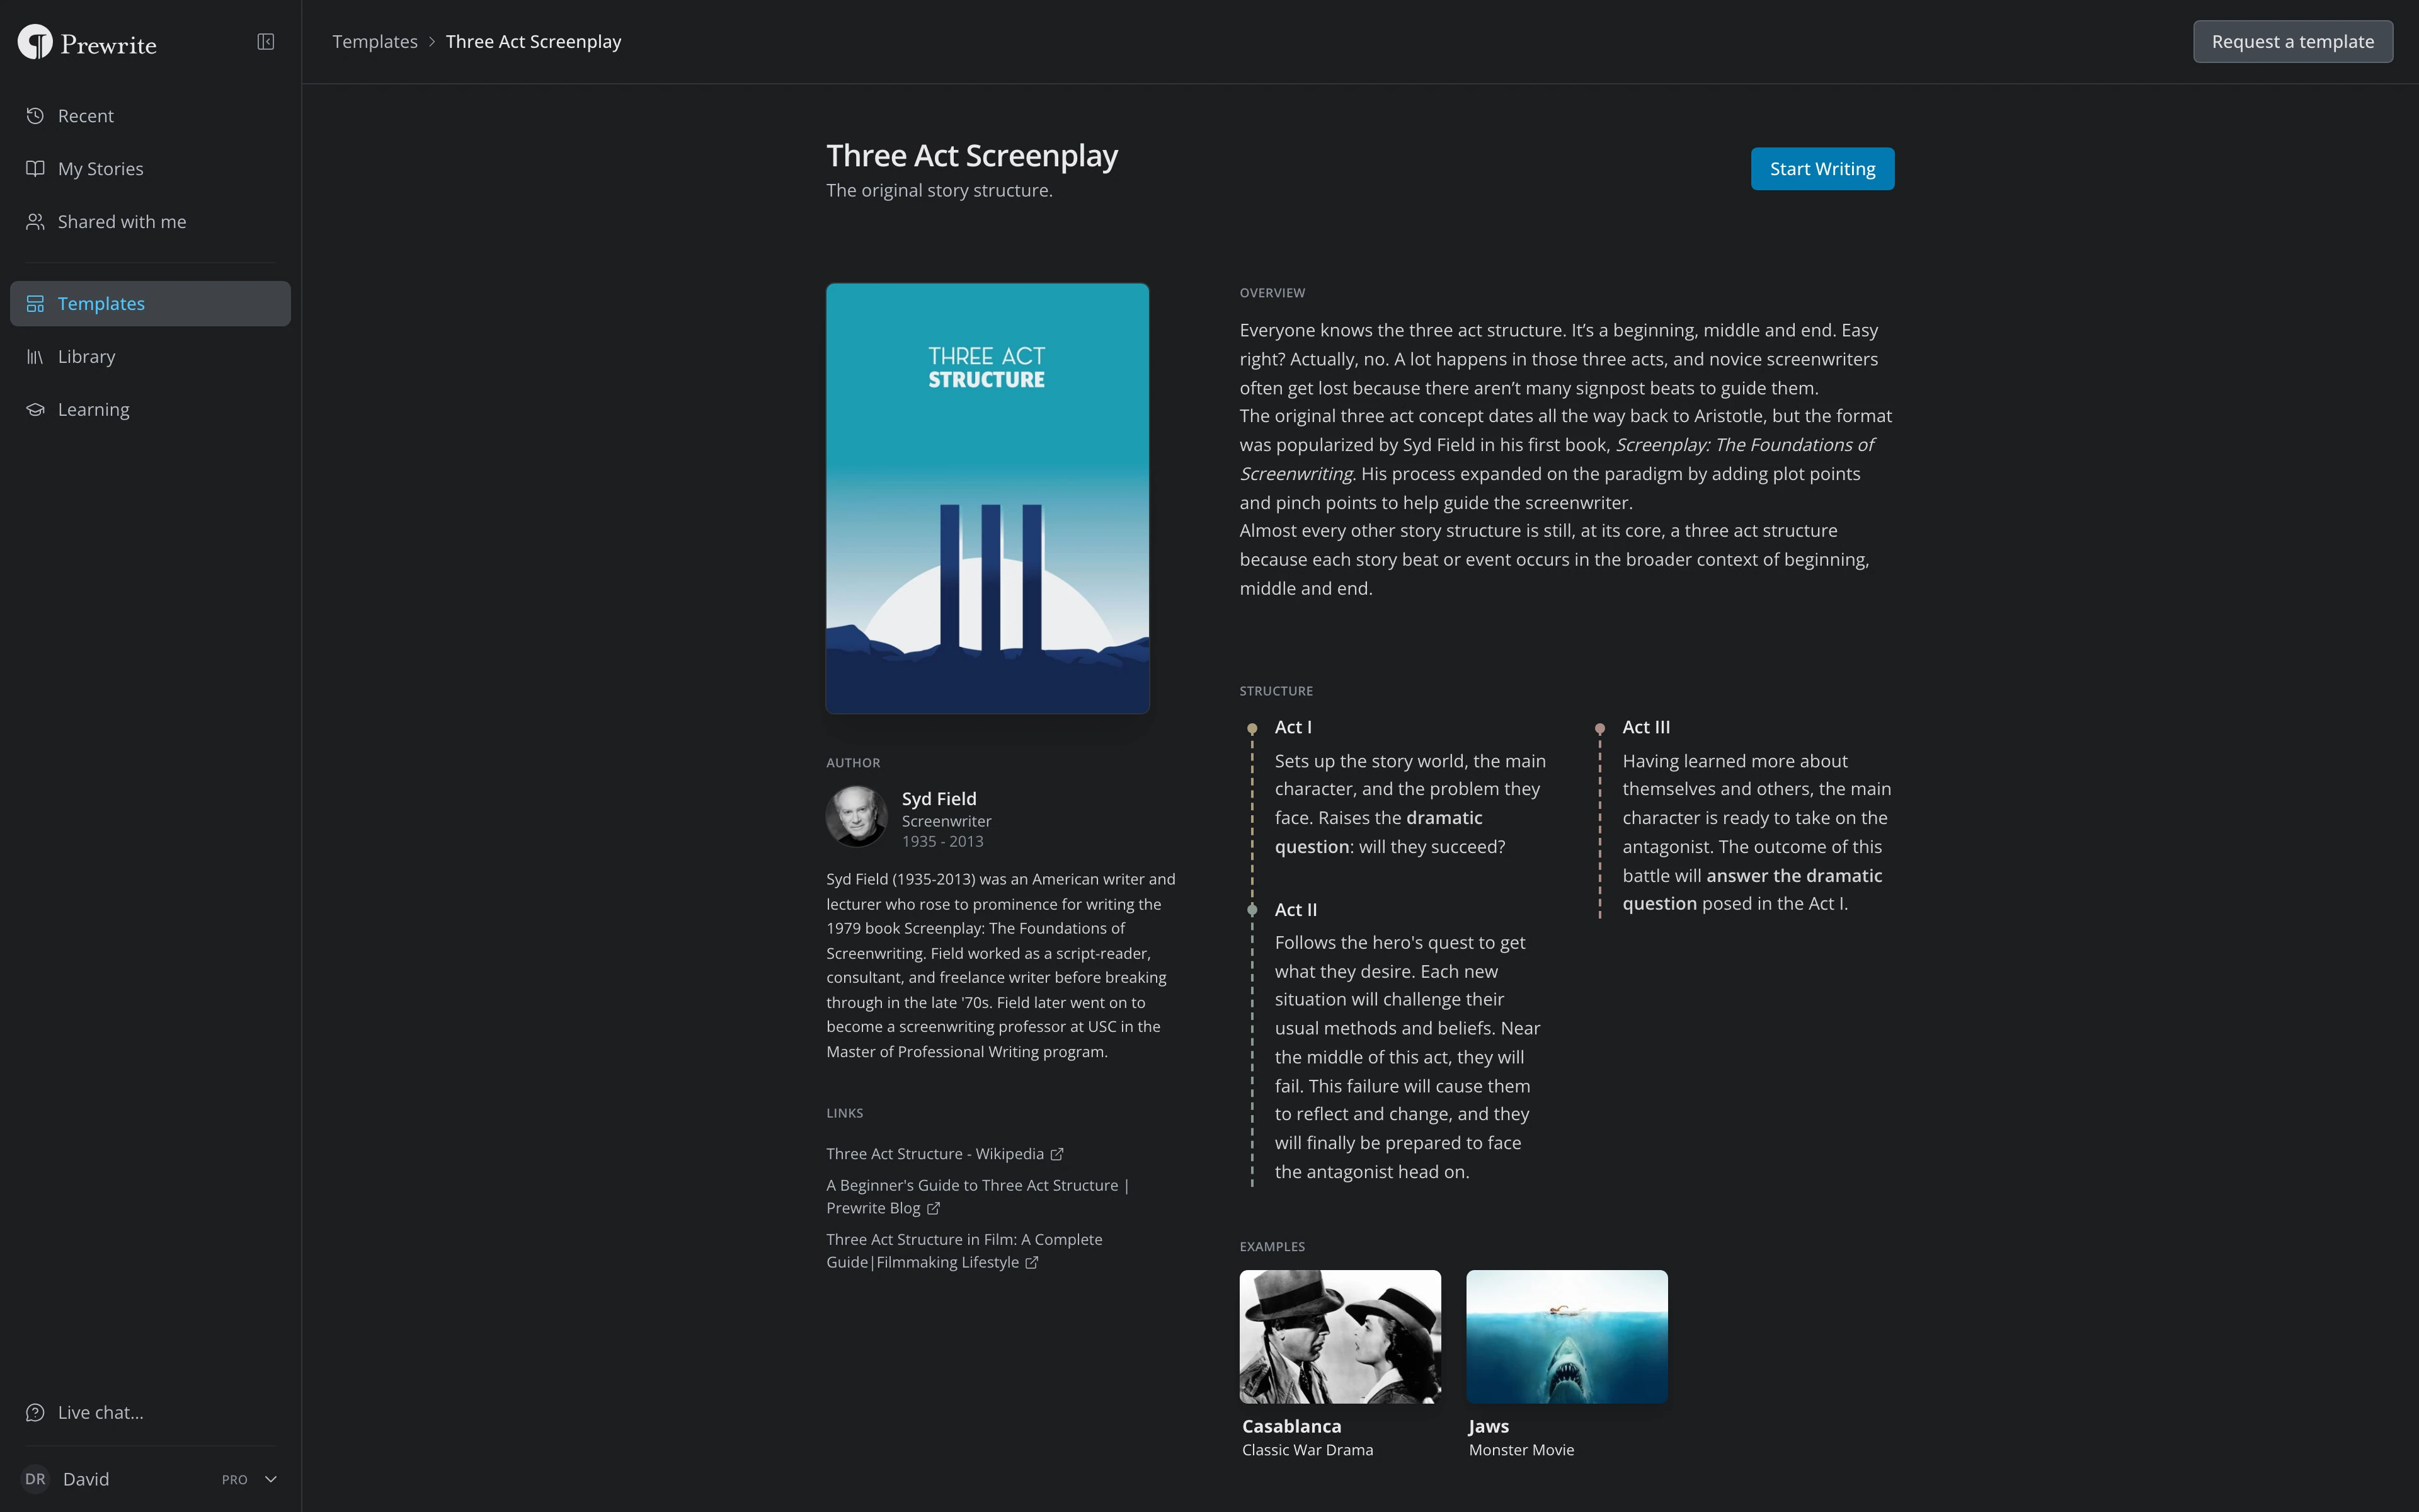The width and height of the screenshot is (2419, 1512).
Task: Click Syd Field's portrait photo
Action: (857, 816)
